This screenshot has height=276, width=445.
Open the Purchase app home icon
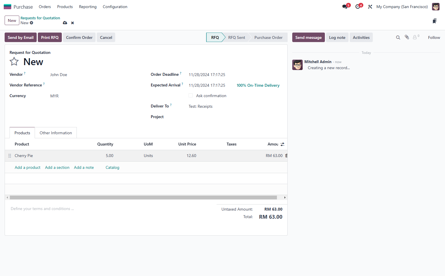(8, 7)
